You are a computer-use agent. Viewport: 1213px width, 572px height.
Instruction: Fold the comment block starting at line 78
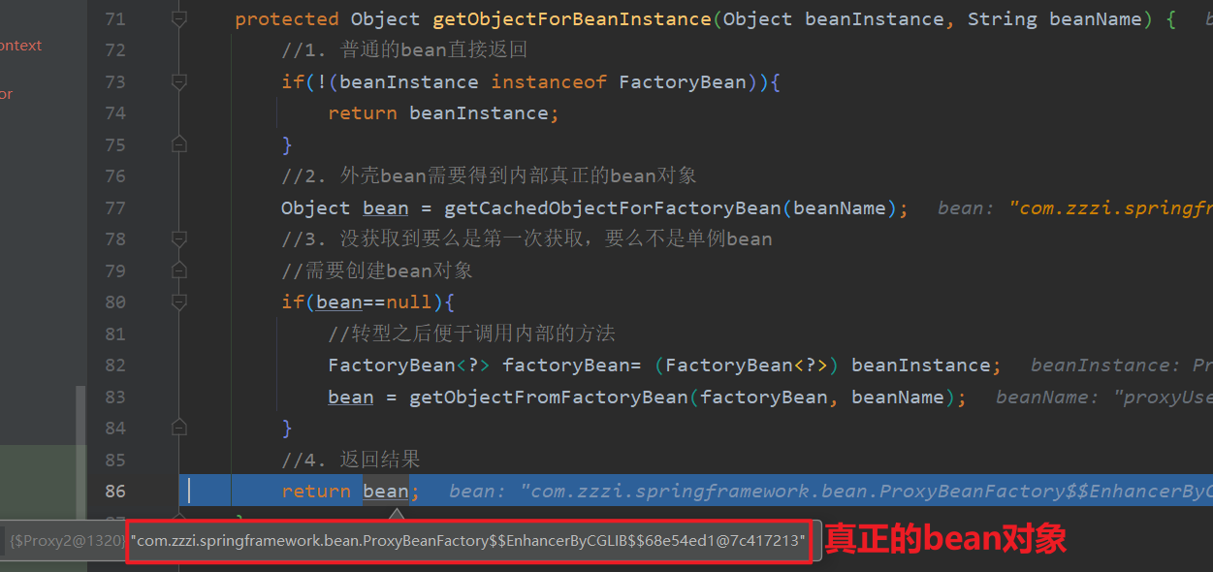pos(178,238)
